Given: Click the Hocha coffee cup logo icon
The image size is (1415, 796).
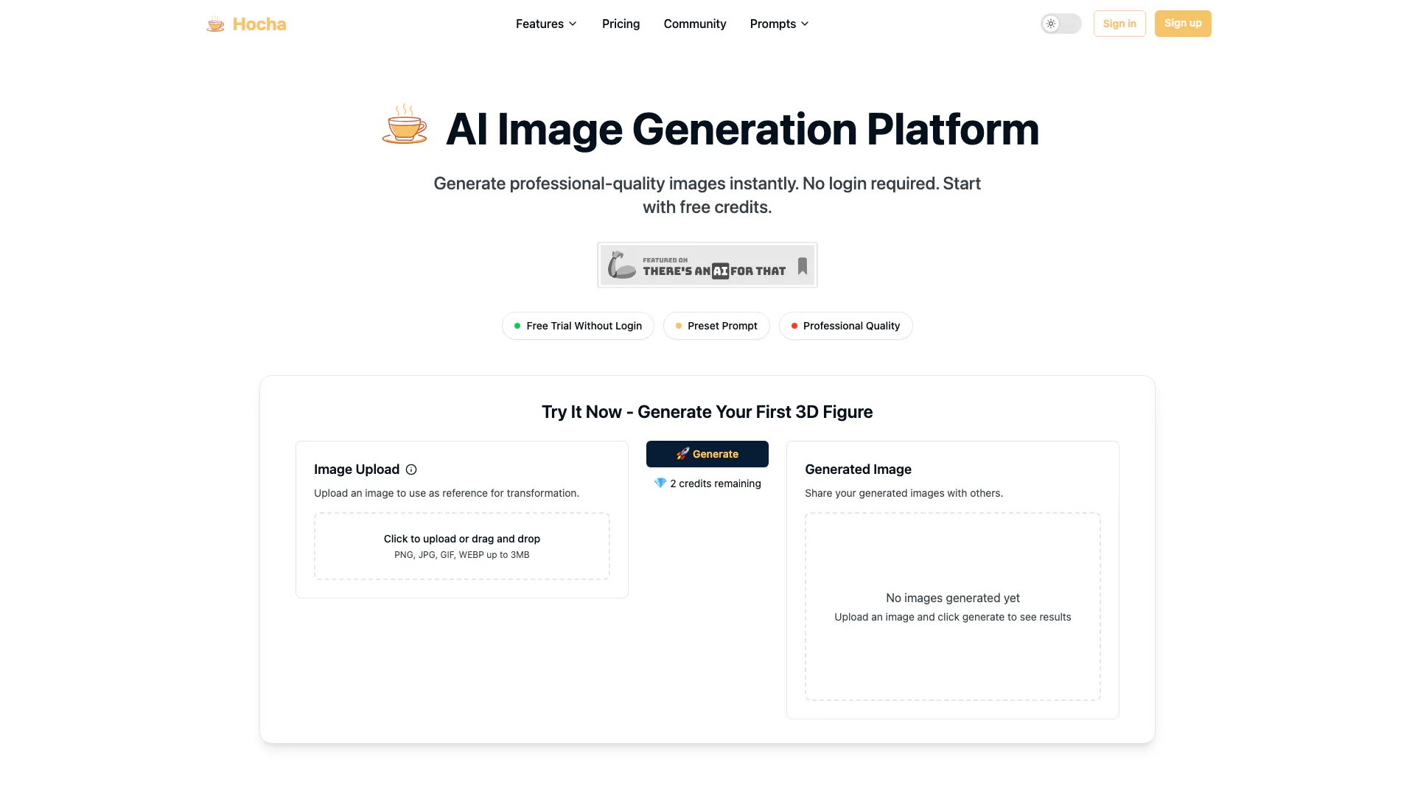Looking at the screenshot, I should click(215, 24).
